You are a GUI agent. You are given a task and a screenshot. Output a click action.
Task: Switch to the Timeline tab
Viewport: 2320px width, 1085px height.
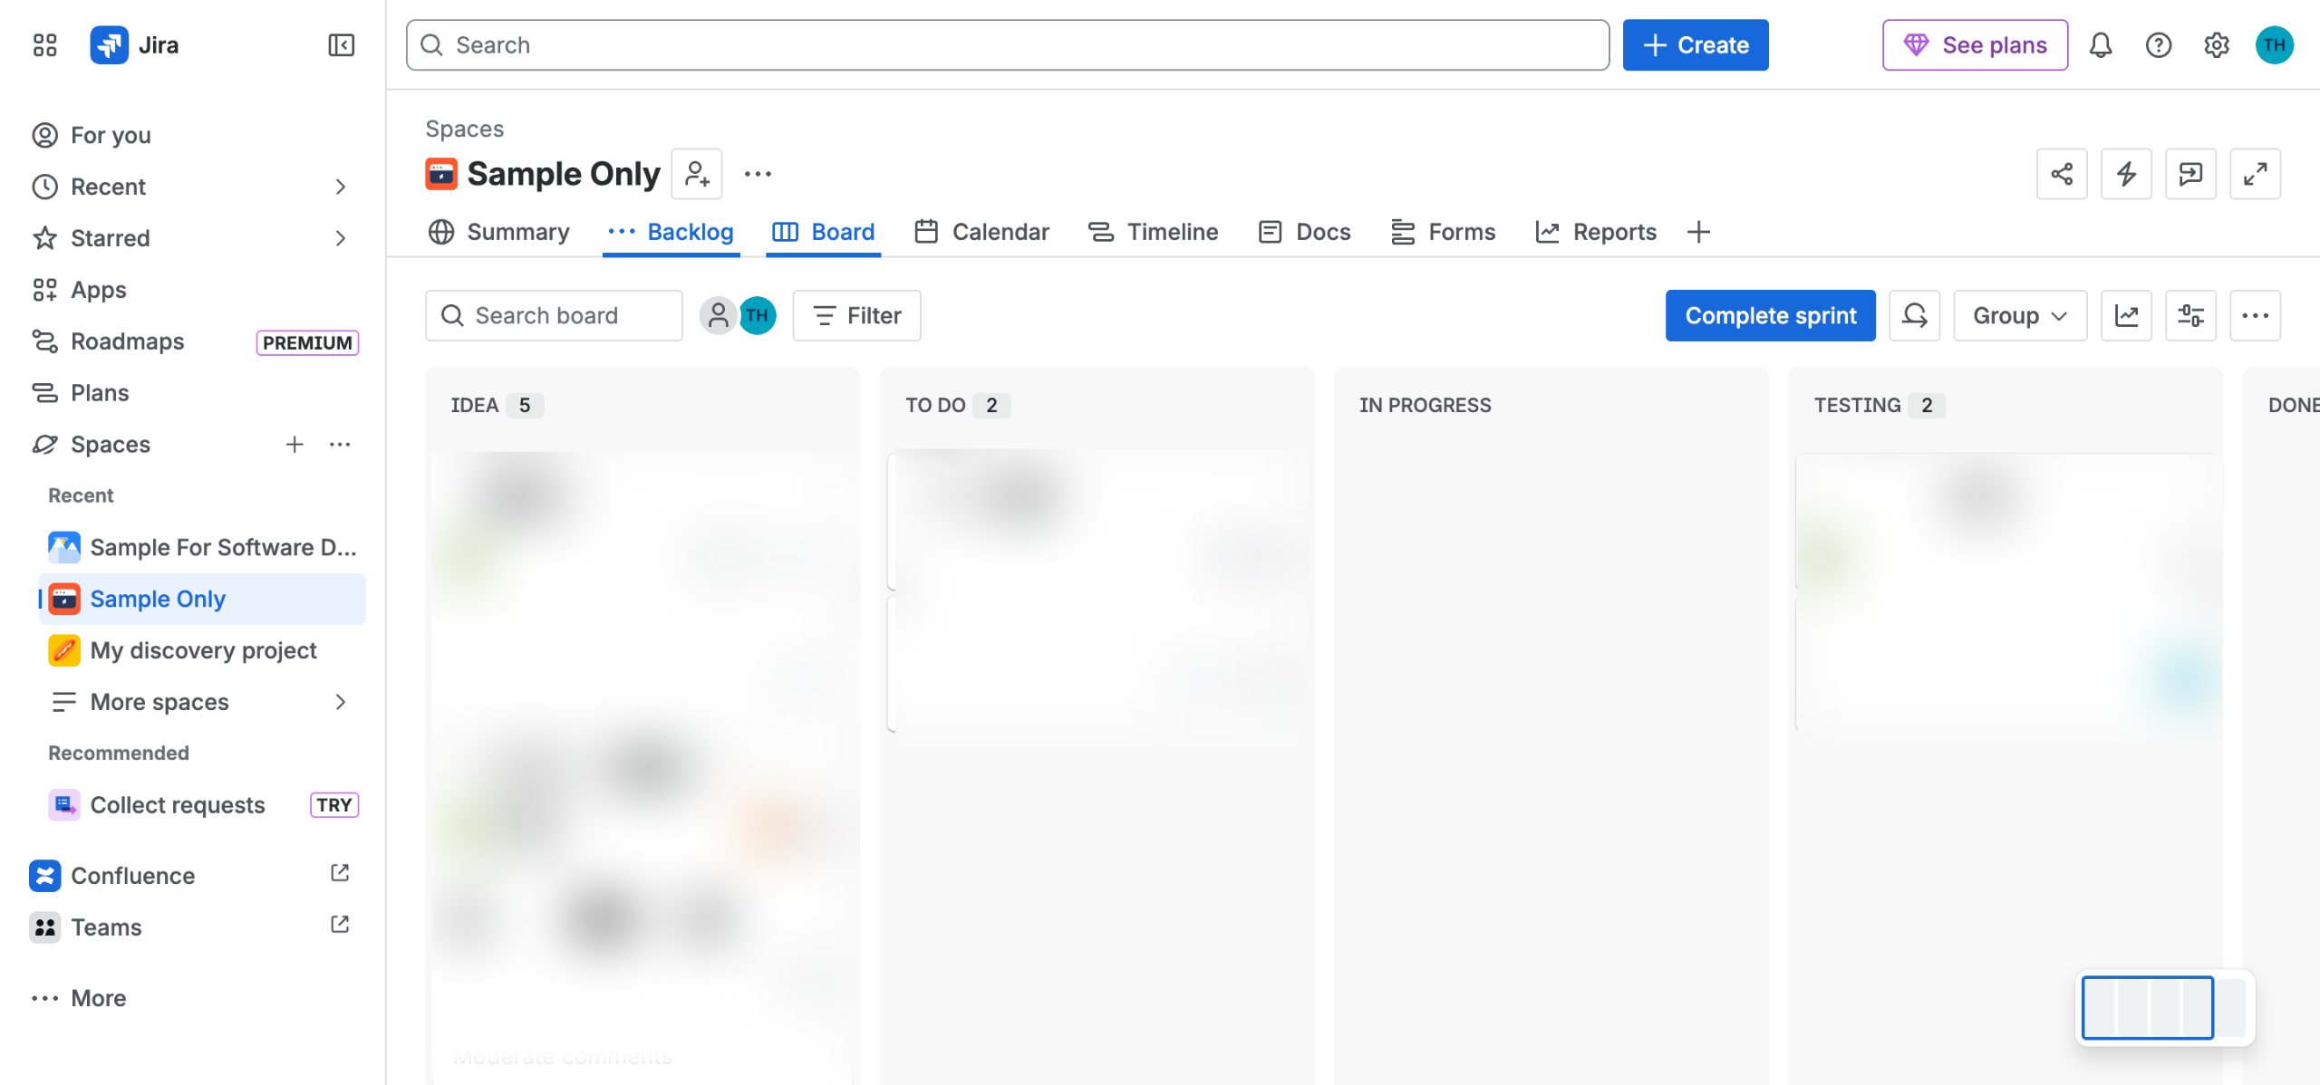tap(1153, 232)
